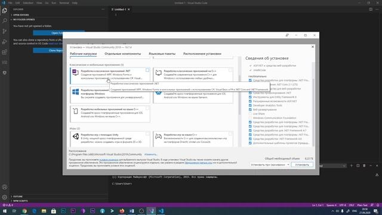Open the Manage gear in VS Code activity bar
This screenshot has width=382, height=215.
[x=4, y=197]
